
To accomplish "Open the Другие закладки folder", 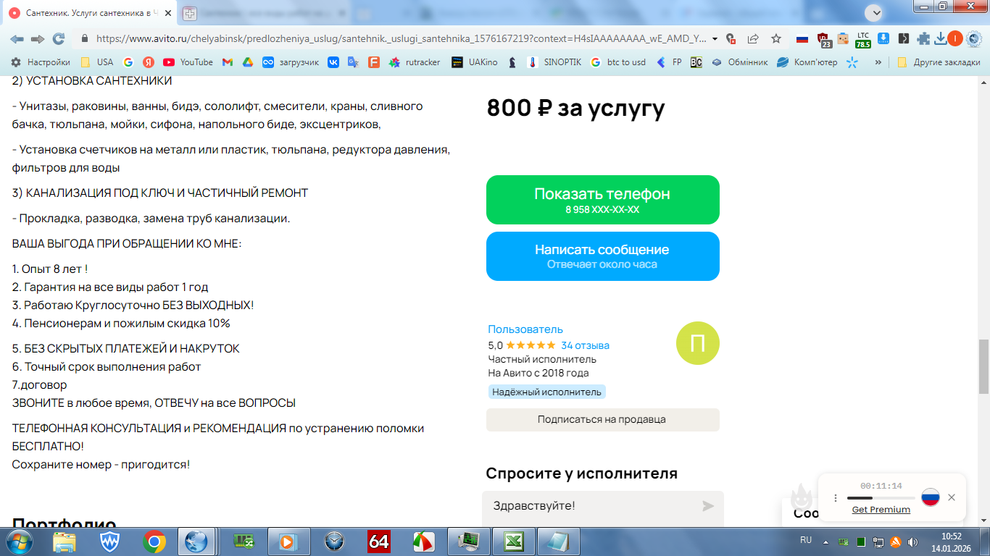I will [x=939, y=62].
